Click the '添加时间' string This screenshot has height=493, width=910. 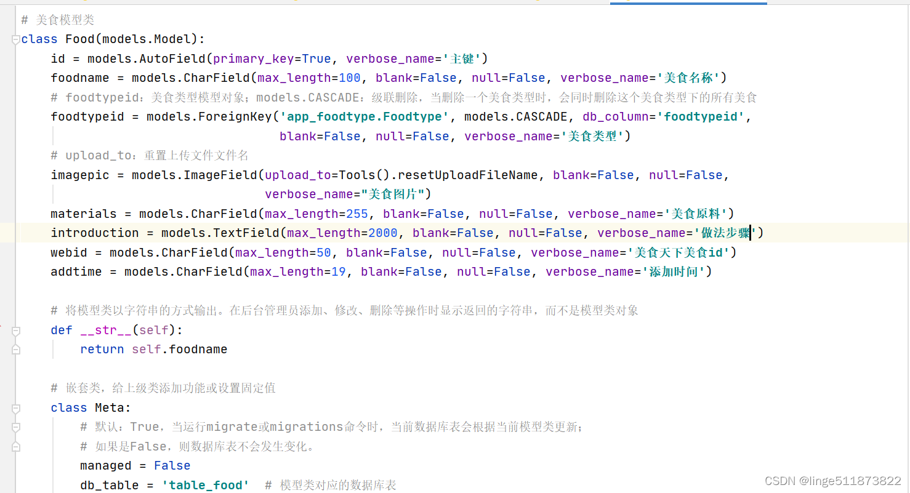pyautogui.click(x=674, y=272)
